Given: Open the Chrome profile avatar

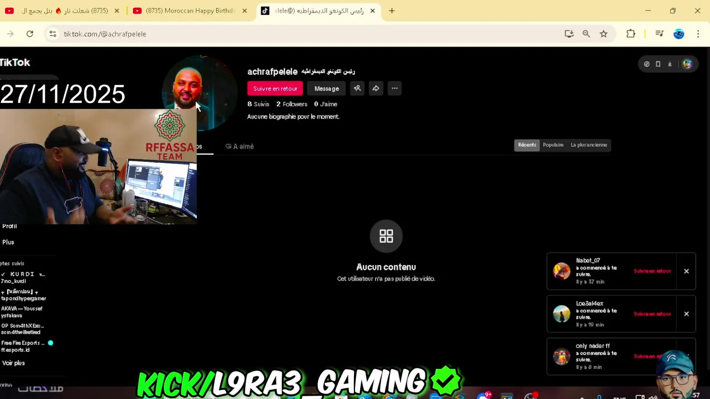Looking at the screenshot, I should click(679, 34).
